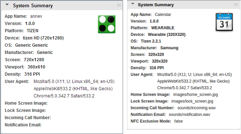Viewport: 241px width, 134px height.
Task: Select the NFC Exclusive Mode value 'false'
Action: pyautogui.click(x=178, y=121)
